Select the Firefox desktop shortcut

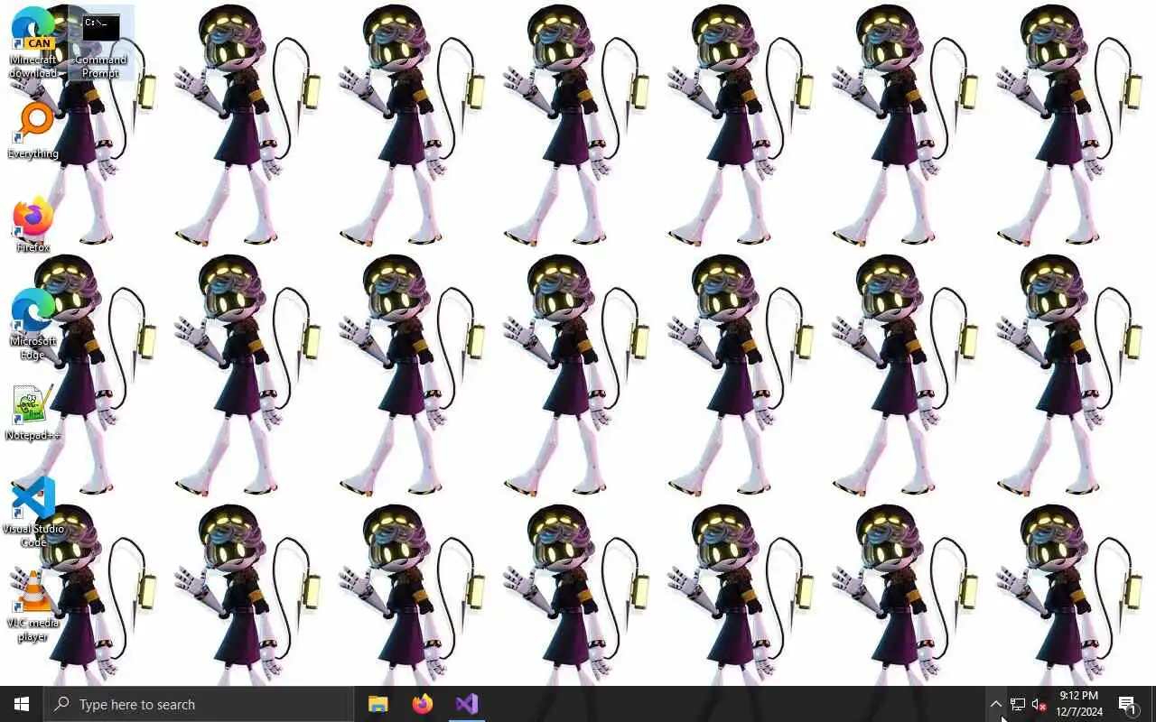pos(33,226)
